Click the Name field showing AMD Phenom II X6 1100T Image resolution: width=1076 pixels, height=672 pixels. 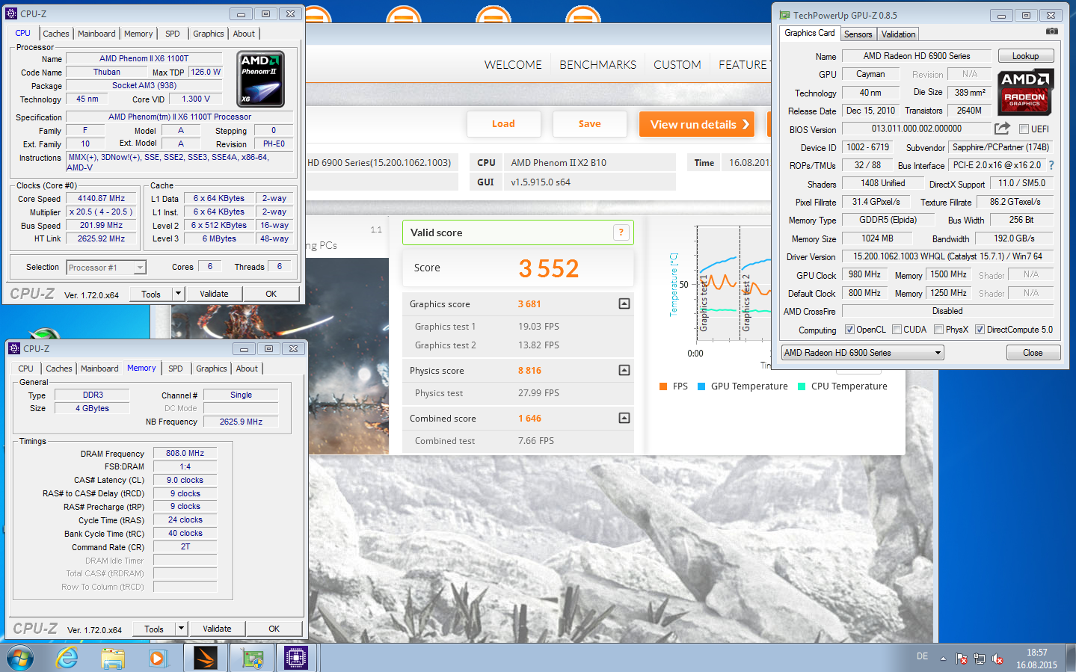144,58
